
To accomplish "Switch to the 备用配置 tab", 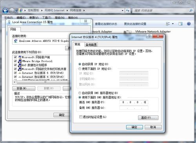I will pyautogui.click(x=91, y=45).
